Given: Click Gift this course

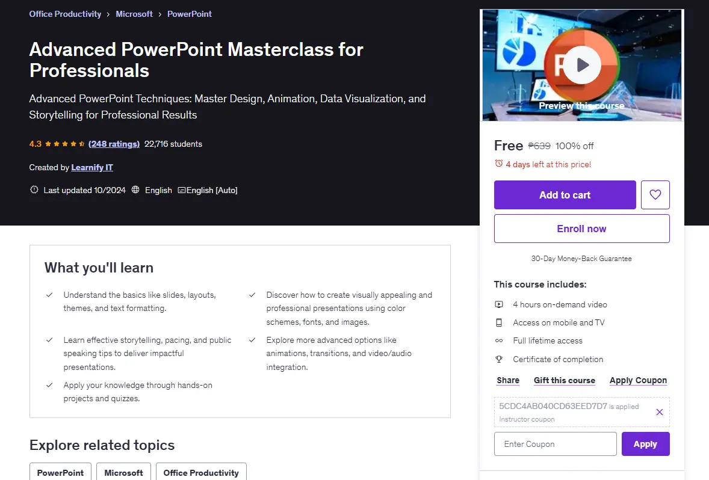Looking at the screenshot, I should [565, 380].
